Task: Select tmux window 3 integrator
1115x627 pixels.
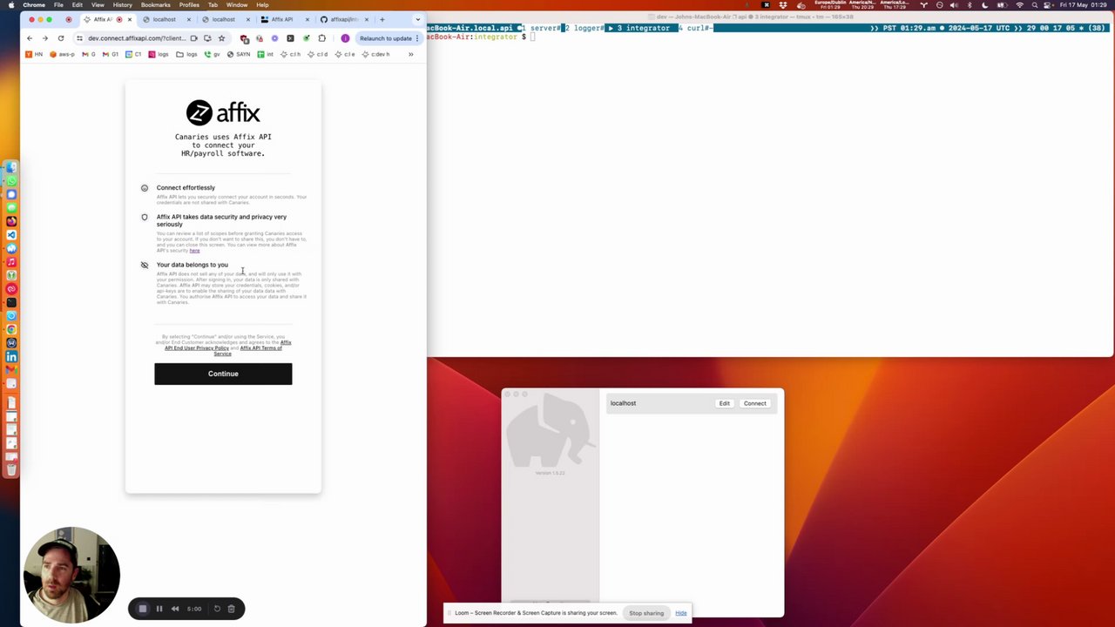Action: coord(644,28)
